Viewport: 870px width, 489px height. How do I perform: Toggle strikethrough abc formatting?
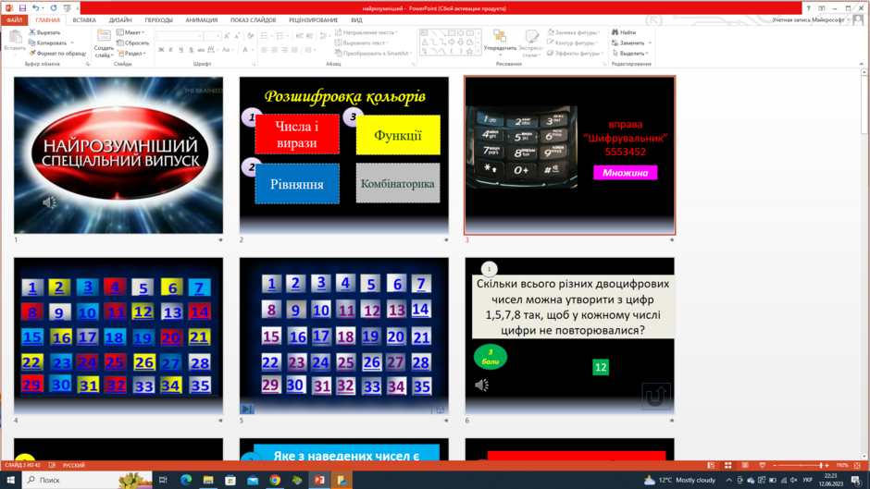coord(201,50)
